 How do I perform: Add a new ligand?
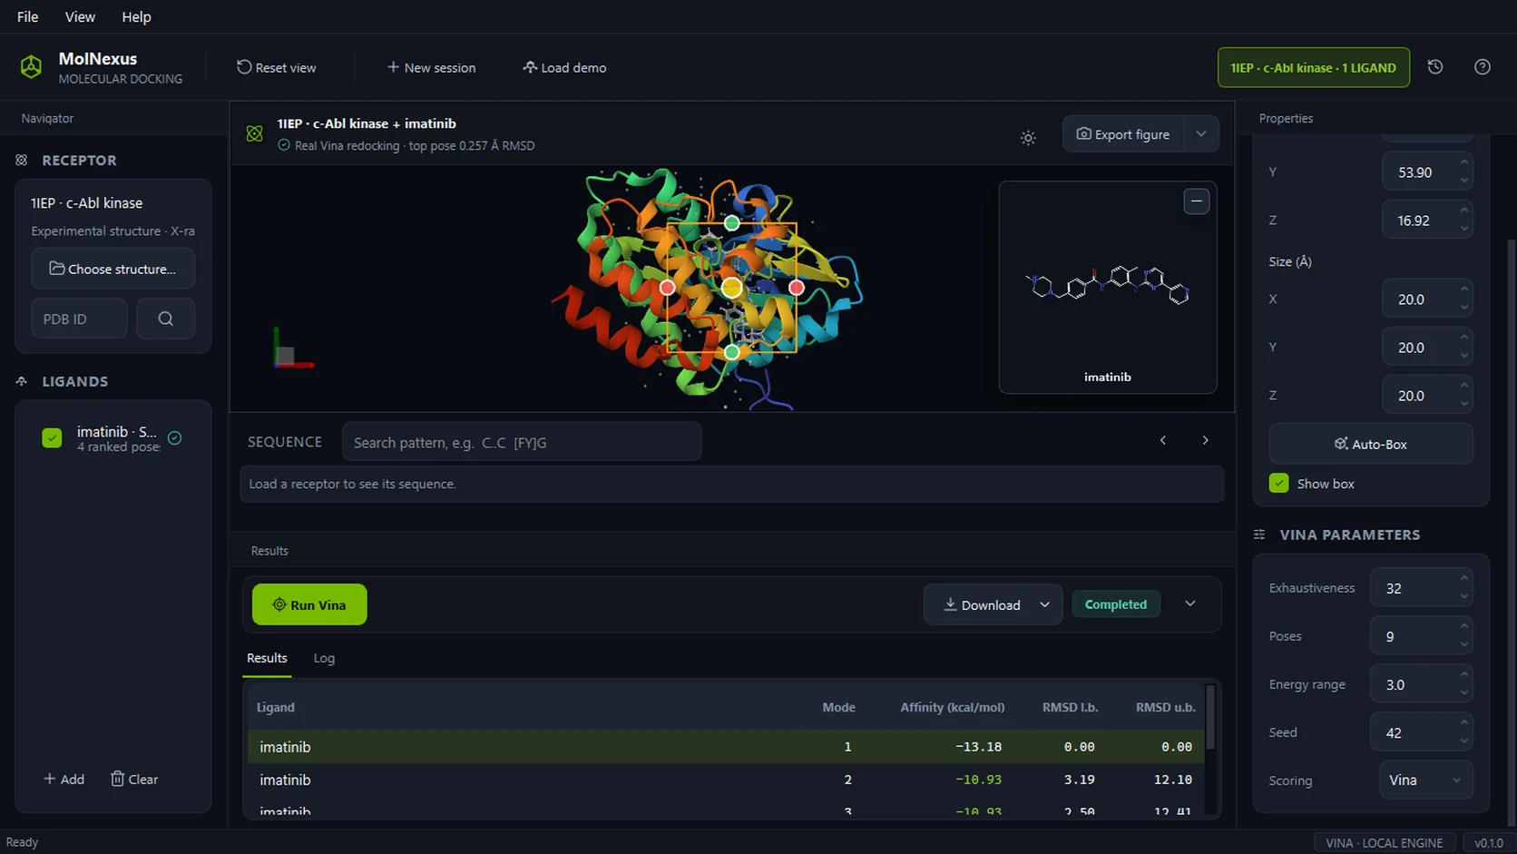pyautogui.click(x=64, y=779)
